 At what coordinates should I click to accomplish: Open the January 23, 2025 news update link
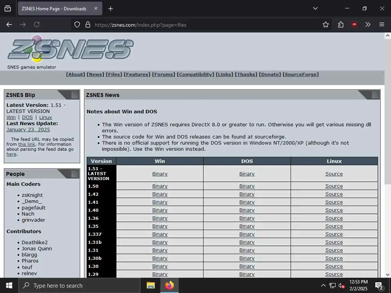[x=28, y=130]
